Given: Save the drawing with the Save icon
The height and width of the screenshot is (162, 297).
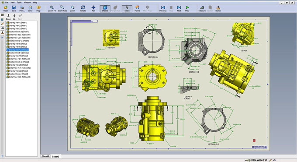Looking at the screenshot, I should tap(14, 9).
